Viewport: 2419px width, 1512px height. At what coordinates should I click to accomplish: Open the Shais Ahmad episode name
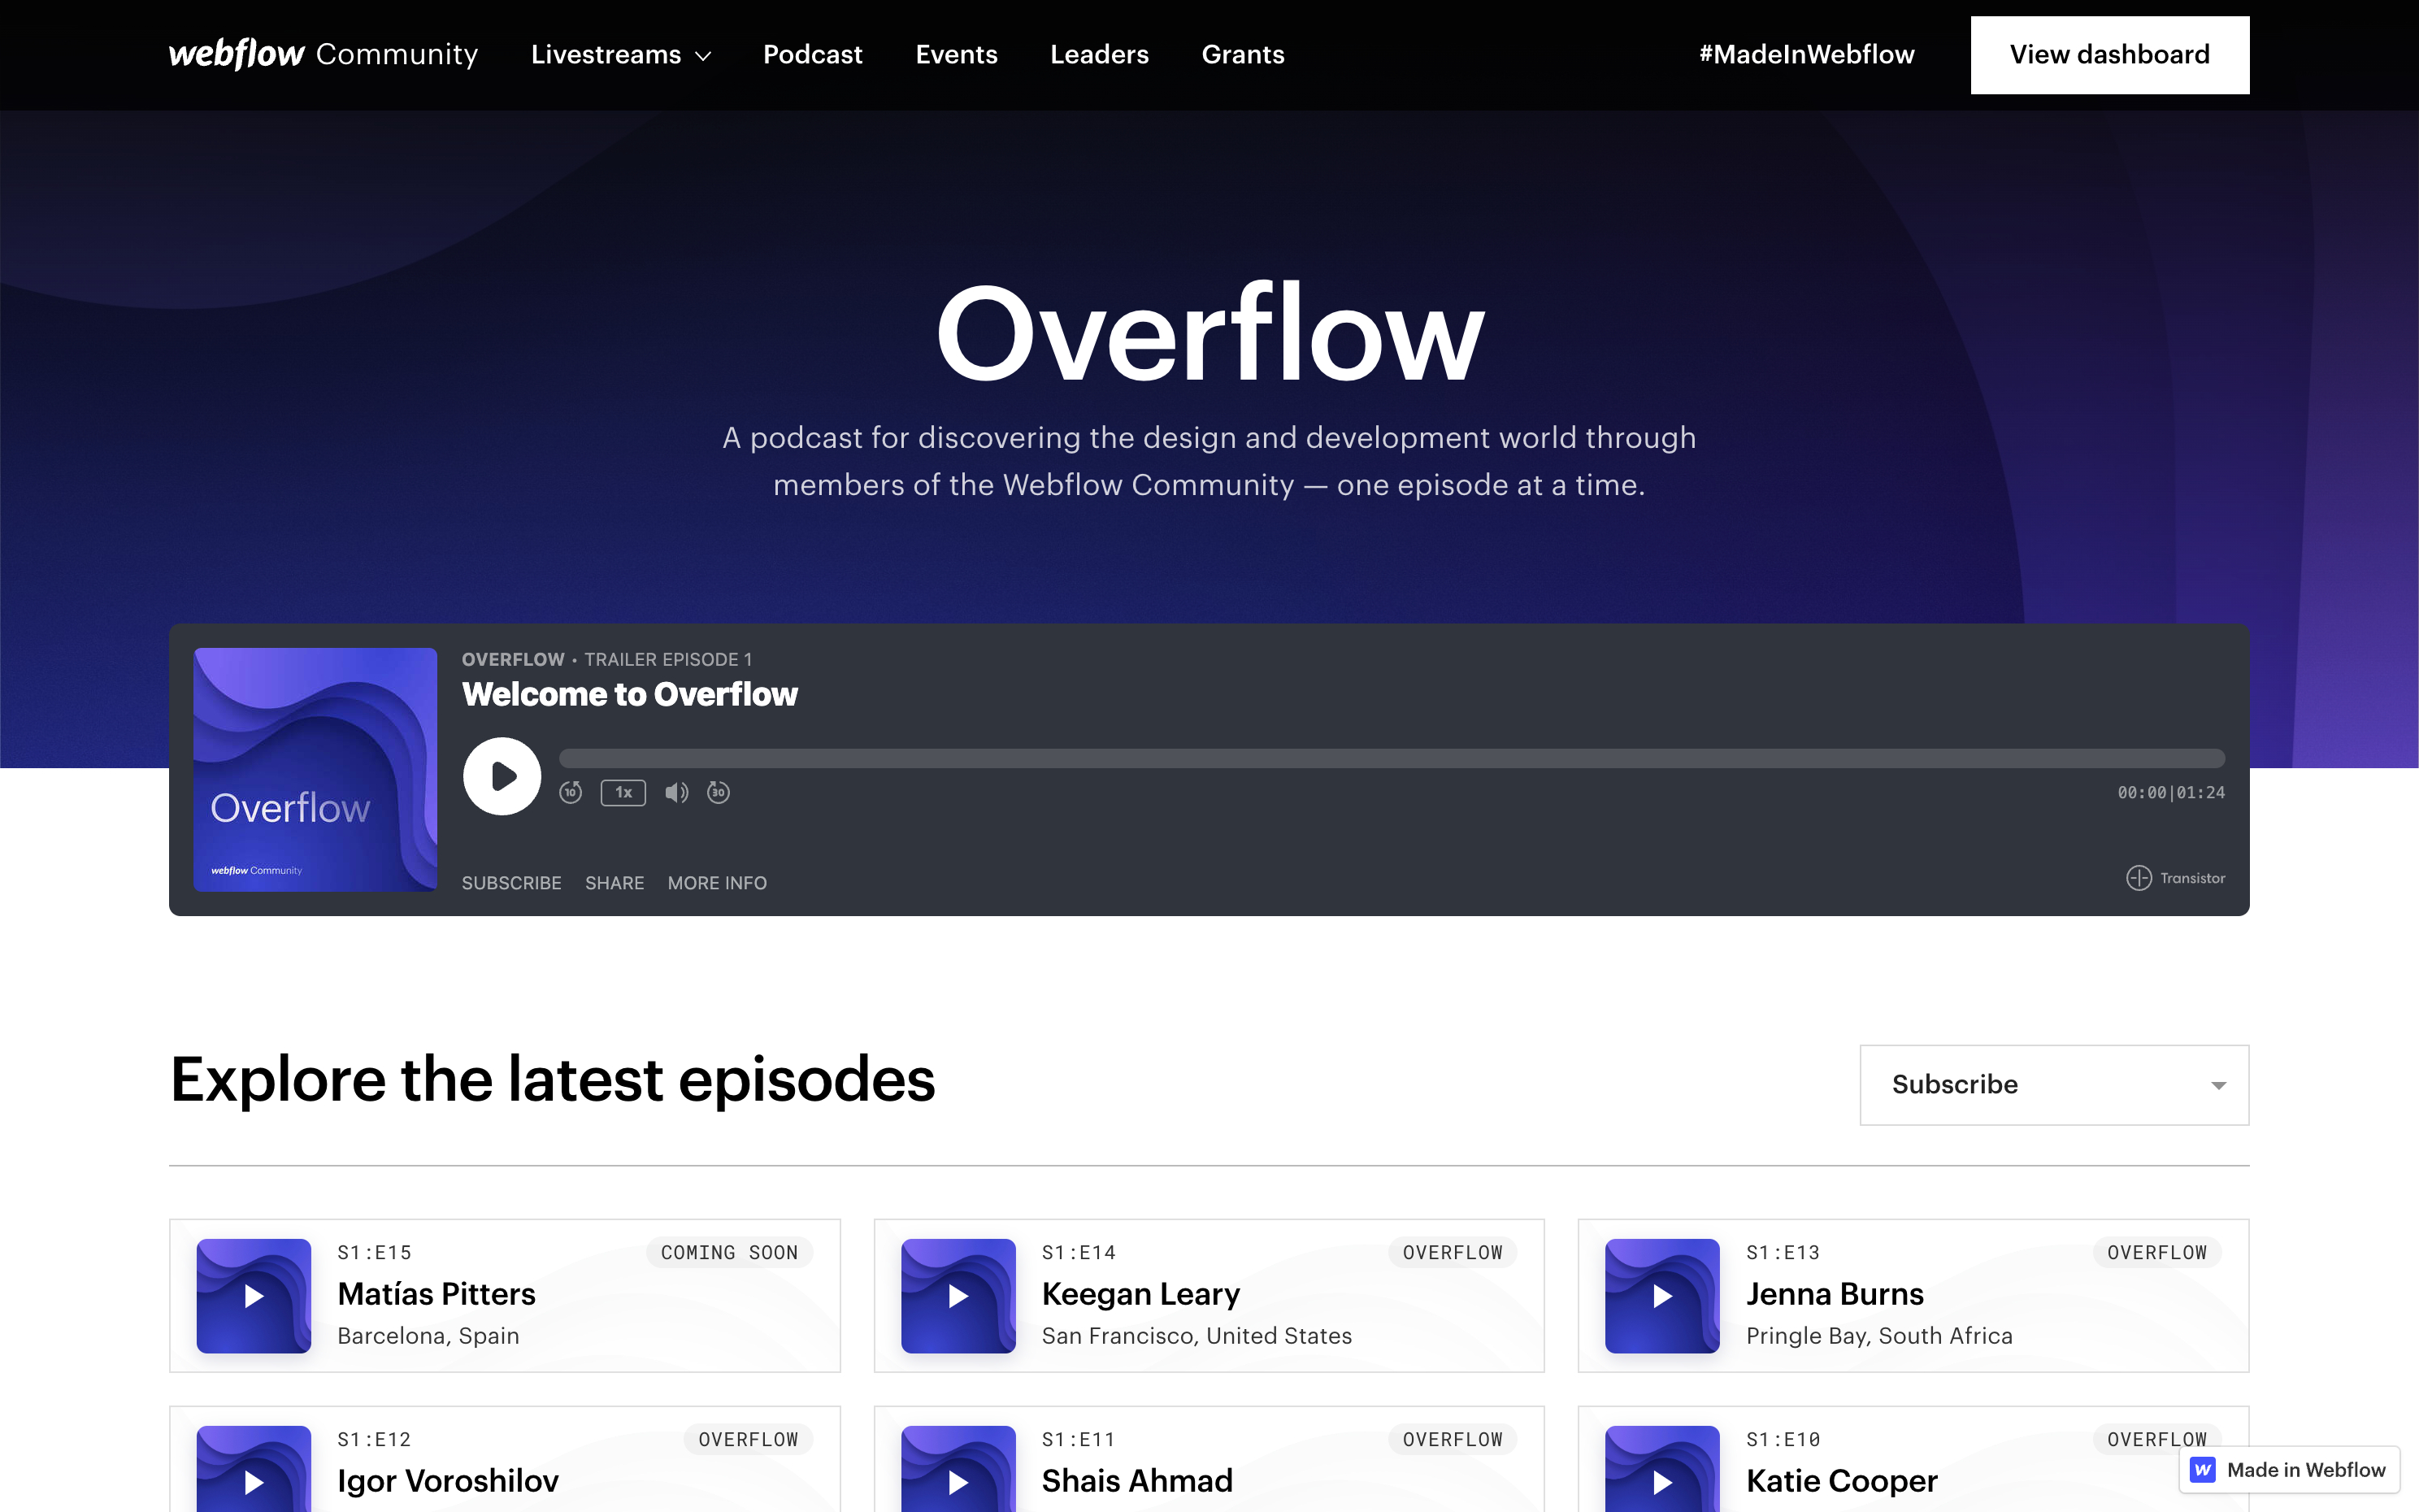coord(1137,1481)
